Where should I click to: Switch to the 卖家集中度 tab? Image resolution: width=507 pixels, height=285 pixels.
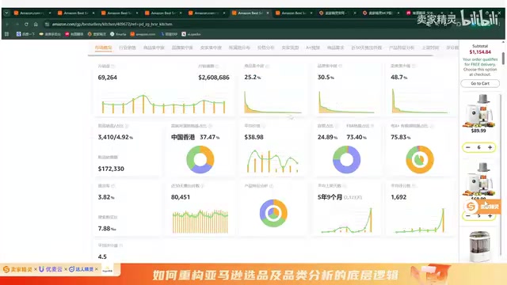[211, 47]
